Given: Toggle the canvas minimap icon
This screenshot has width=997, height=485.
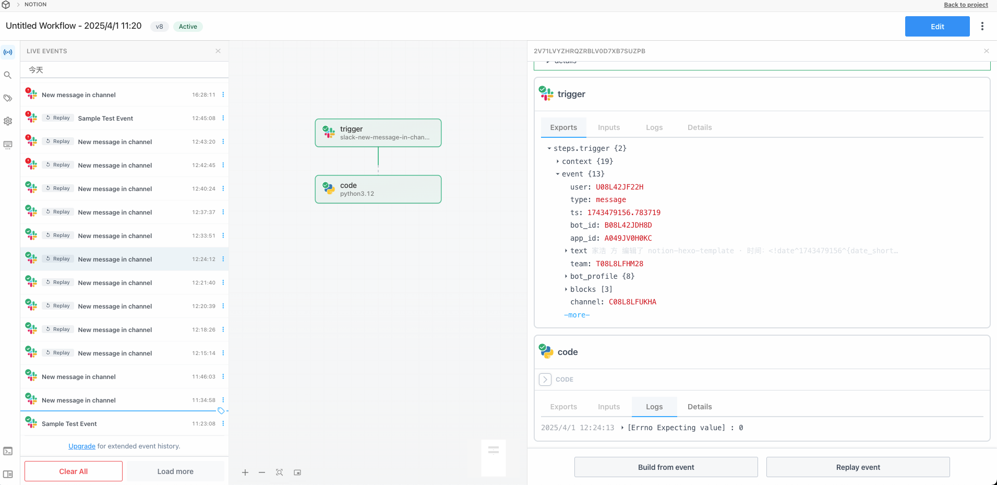Looking at the screenshot, I should click(x=297, y=472).
